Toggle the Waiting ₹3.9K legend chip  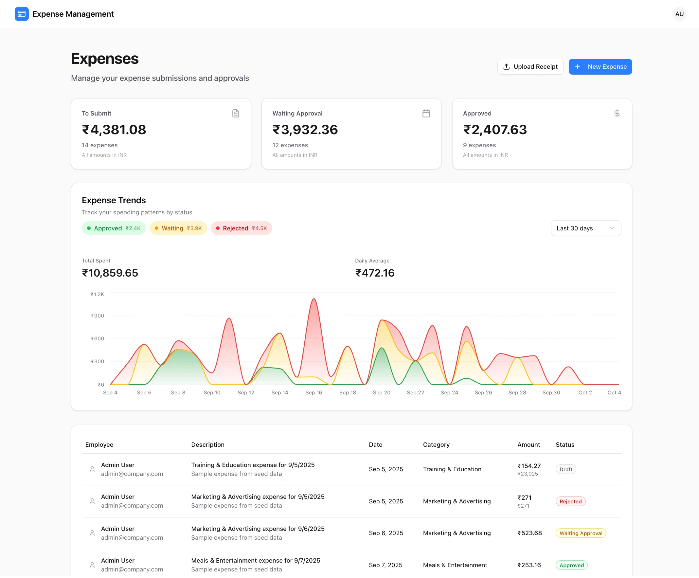click(178, 228)
